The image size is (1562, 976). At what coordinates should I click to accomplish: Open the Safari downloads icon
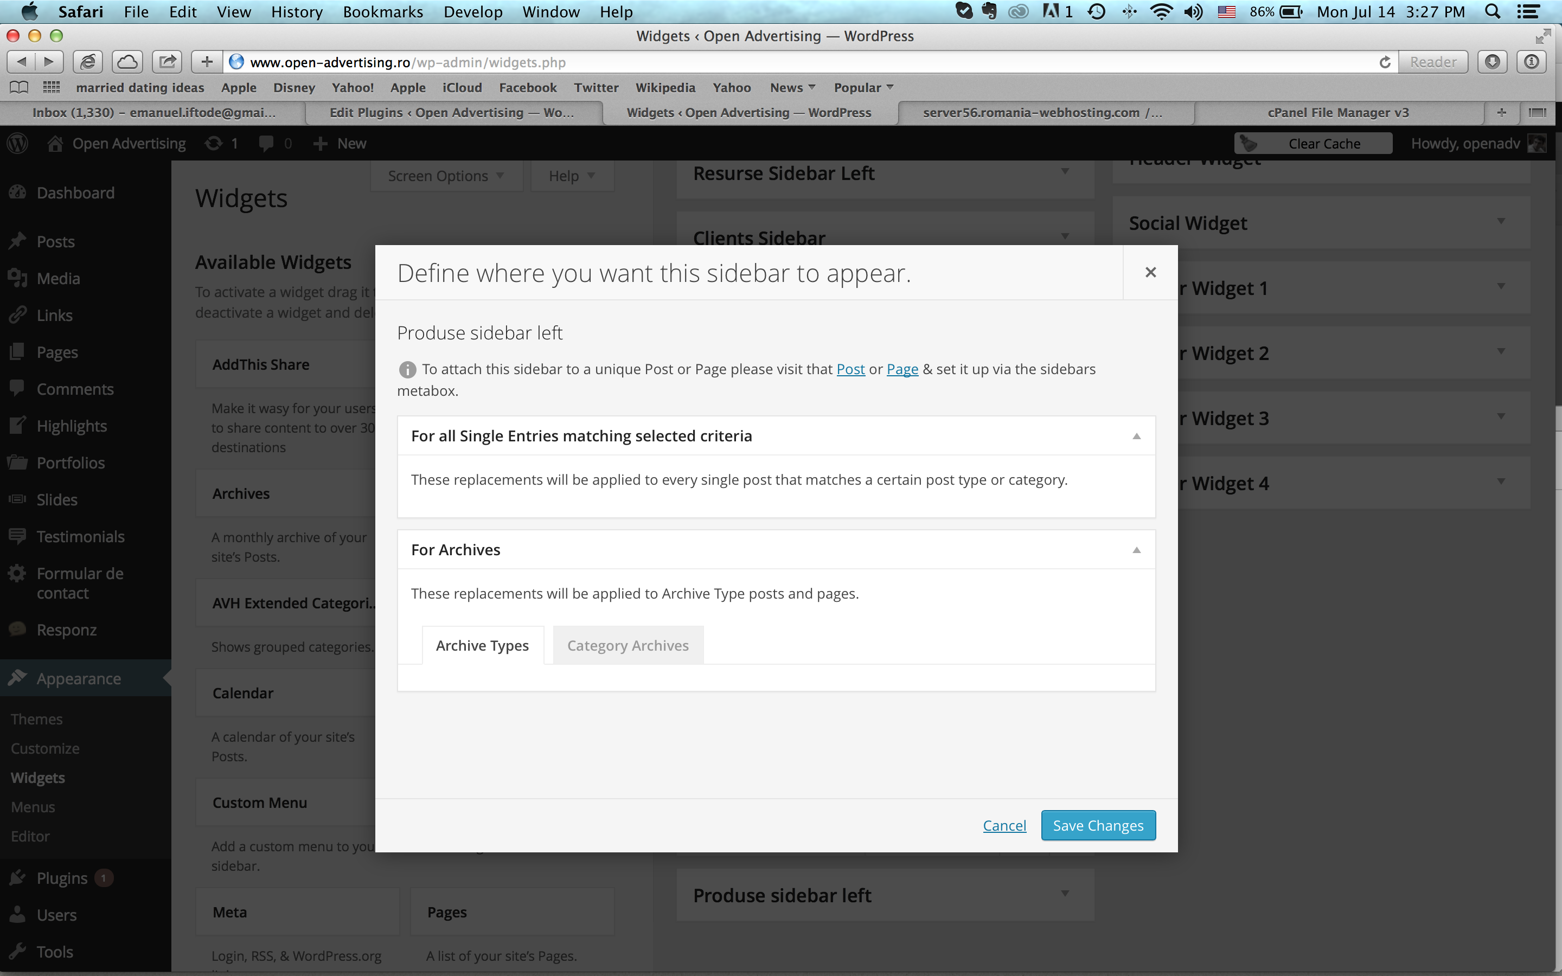click(x=1492, y=62)
